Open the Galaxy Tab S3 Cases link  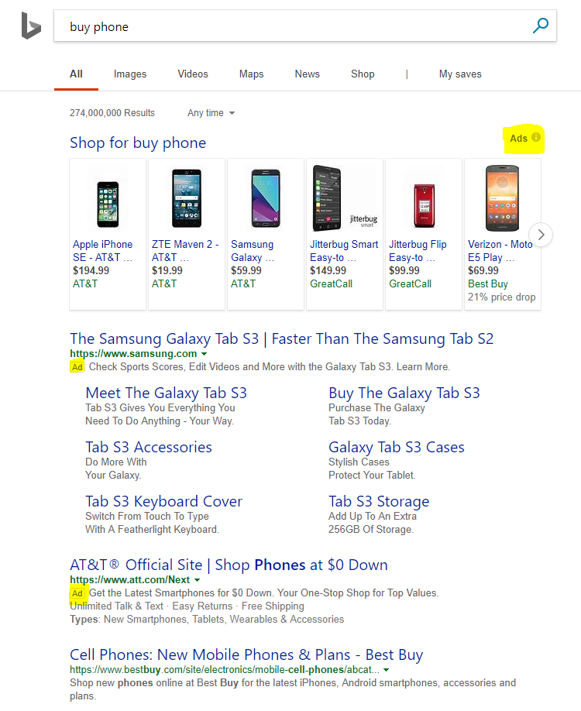click(397, 447)
